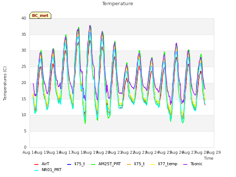Viewport: 236px width, 177px height.
Task: Click the purple Tsonic legend swatch
Action: [x=185, y=164]
